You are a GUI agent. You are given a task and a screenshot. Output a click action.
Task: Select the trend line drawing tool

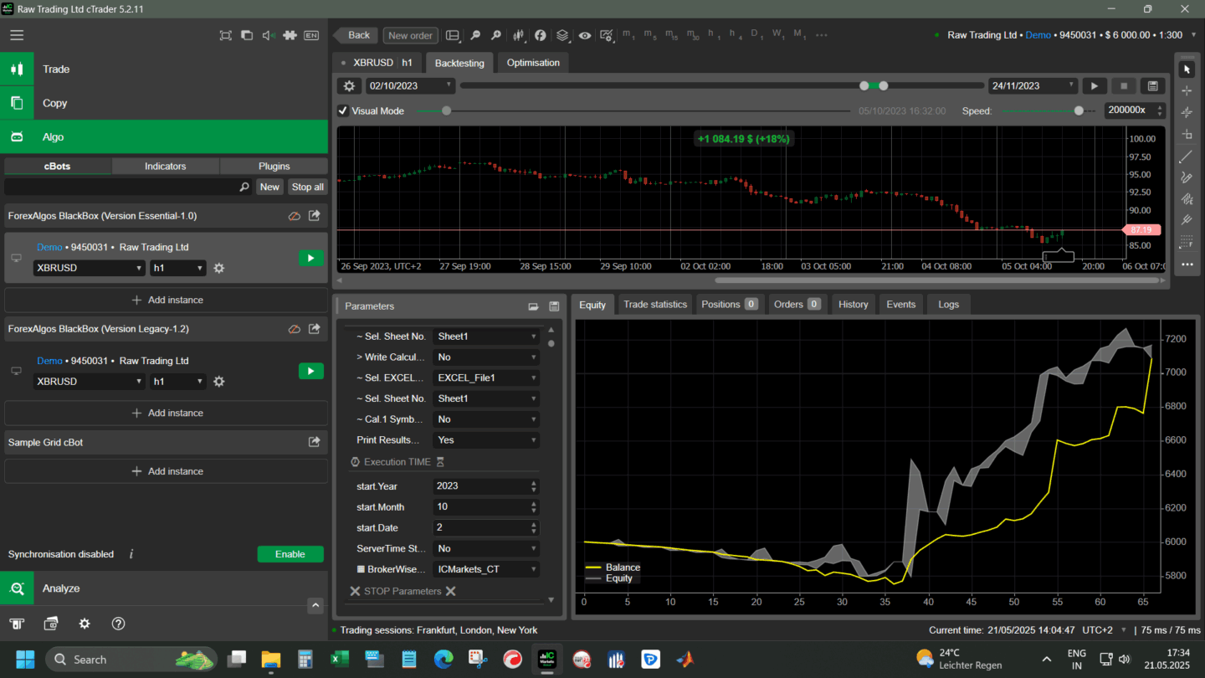coord(1186,157)
